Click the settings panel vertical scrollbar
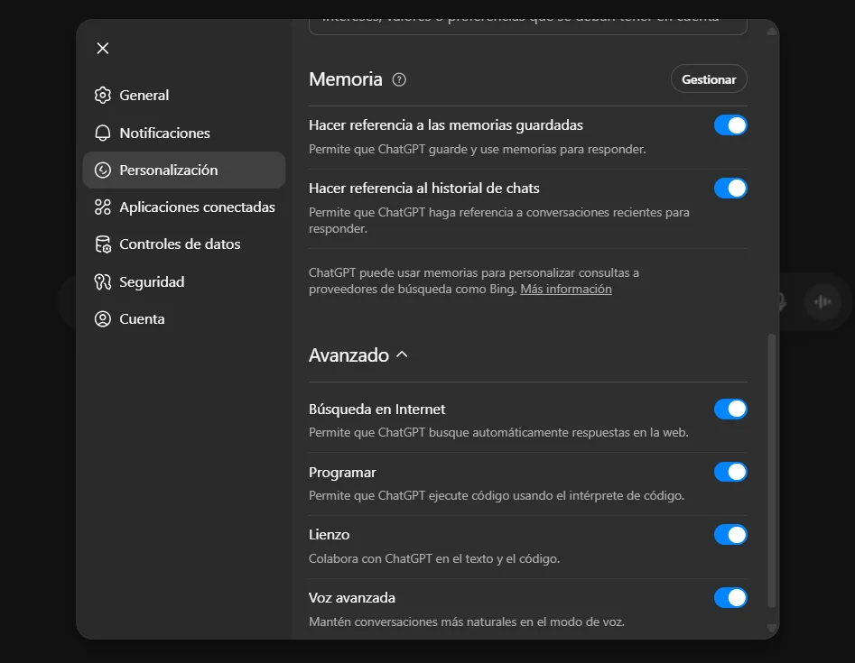The width and height of the screenshot is (855, 663). [770, 469]
